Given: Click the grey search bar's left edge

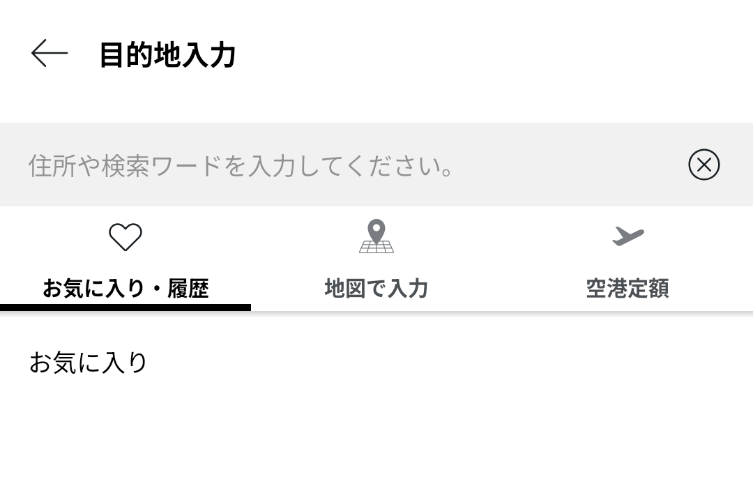Looking at the screenshot, I should pyautogui.click(x=8, y=165).
